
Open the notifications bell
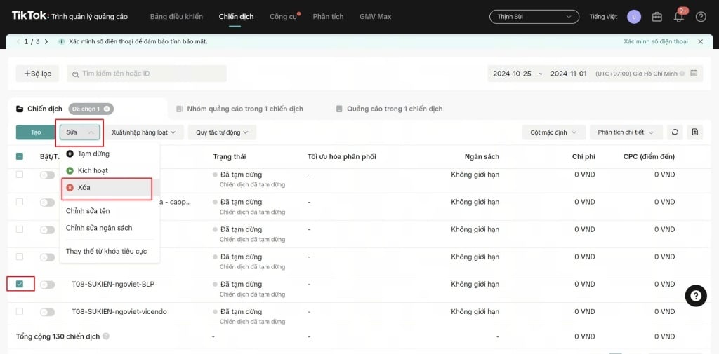679,18
